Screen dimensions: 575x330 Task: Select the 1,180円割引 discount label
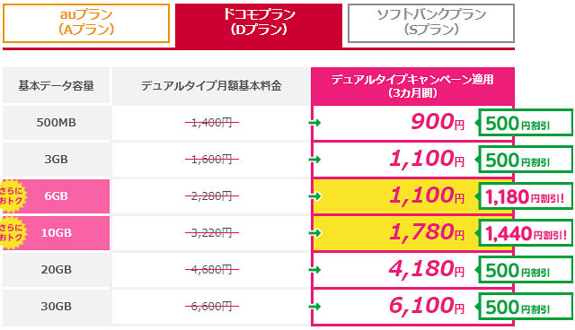pyautogui.click(x=525, y=196)
